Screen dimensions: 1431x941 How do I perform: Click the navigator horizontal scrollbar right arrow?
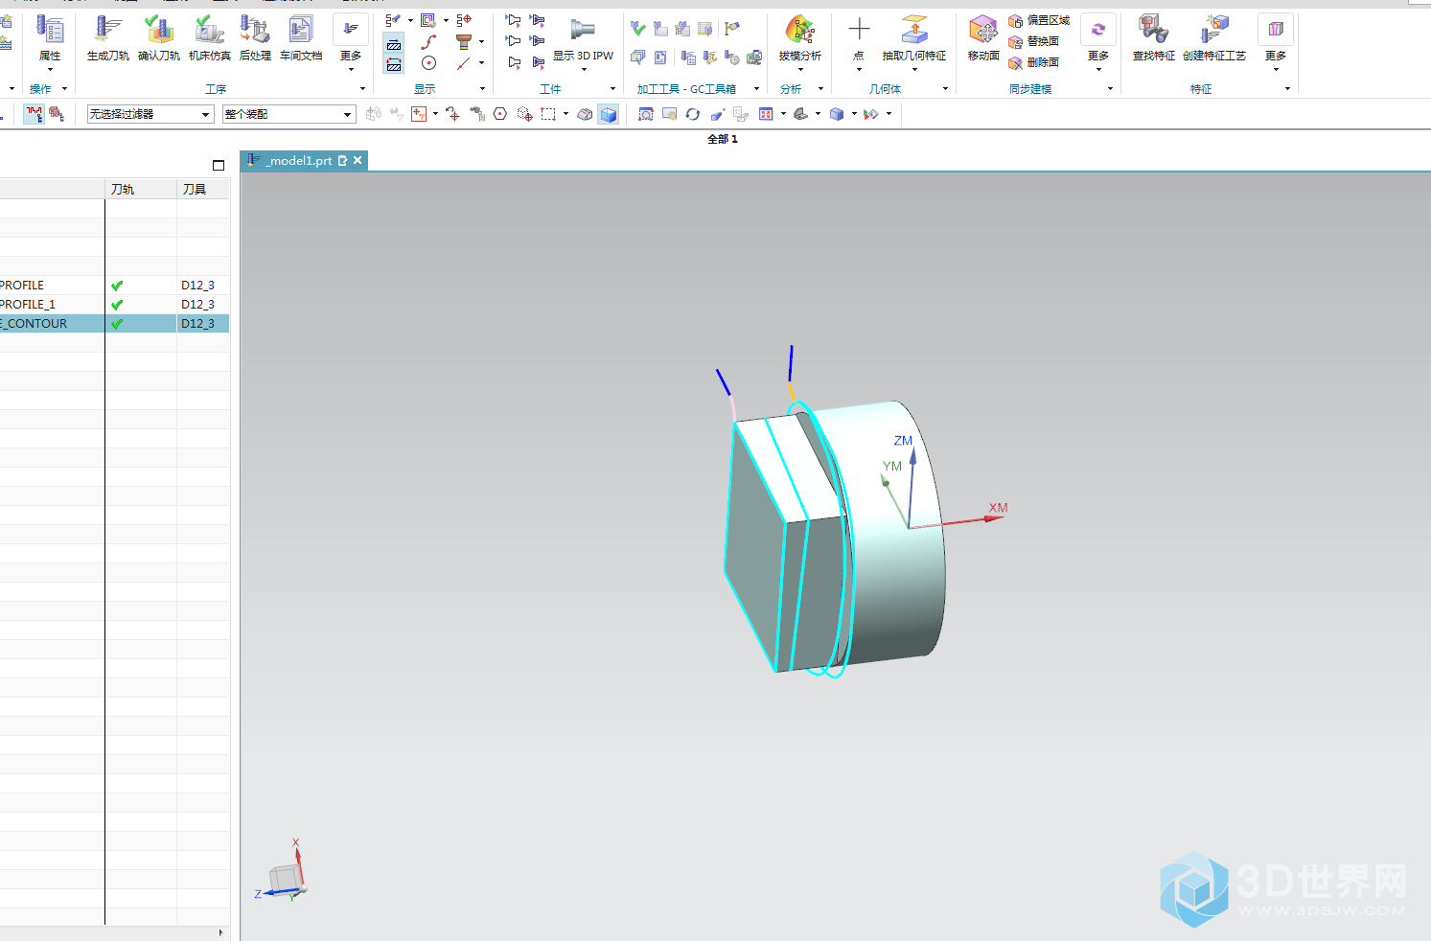(x=221, y=932)
